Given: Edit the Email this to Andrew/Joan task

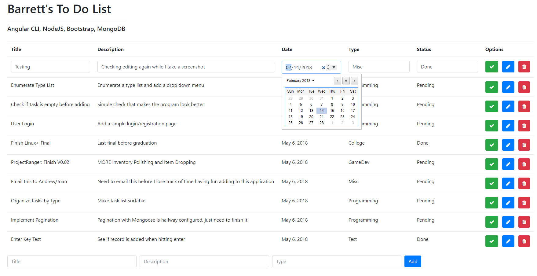Looking at the screenshot, I should tap(508, 183).
